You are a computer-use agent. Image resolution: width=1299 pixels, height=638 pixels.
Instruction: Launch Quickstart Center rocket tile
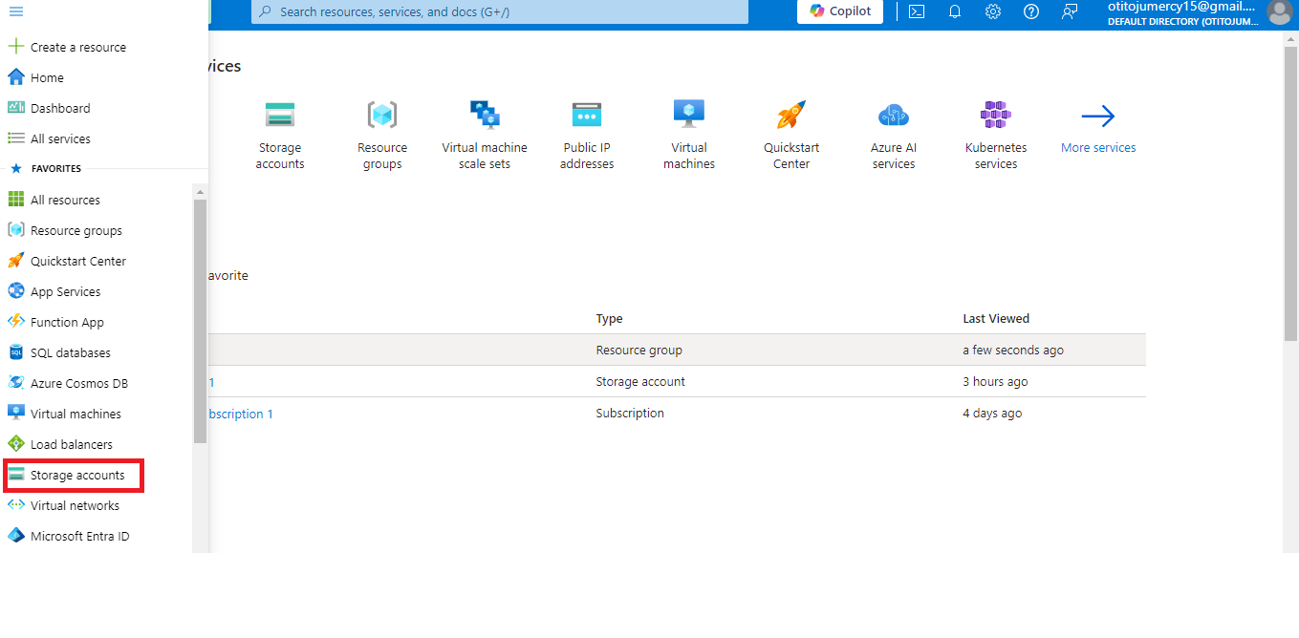(790, 116)
